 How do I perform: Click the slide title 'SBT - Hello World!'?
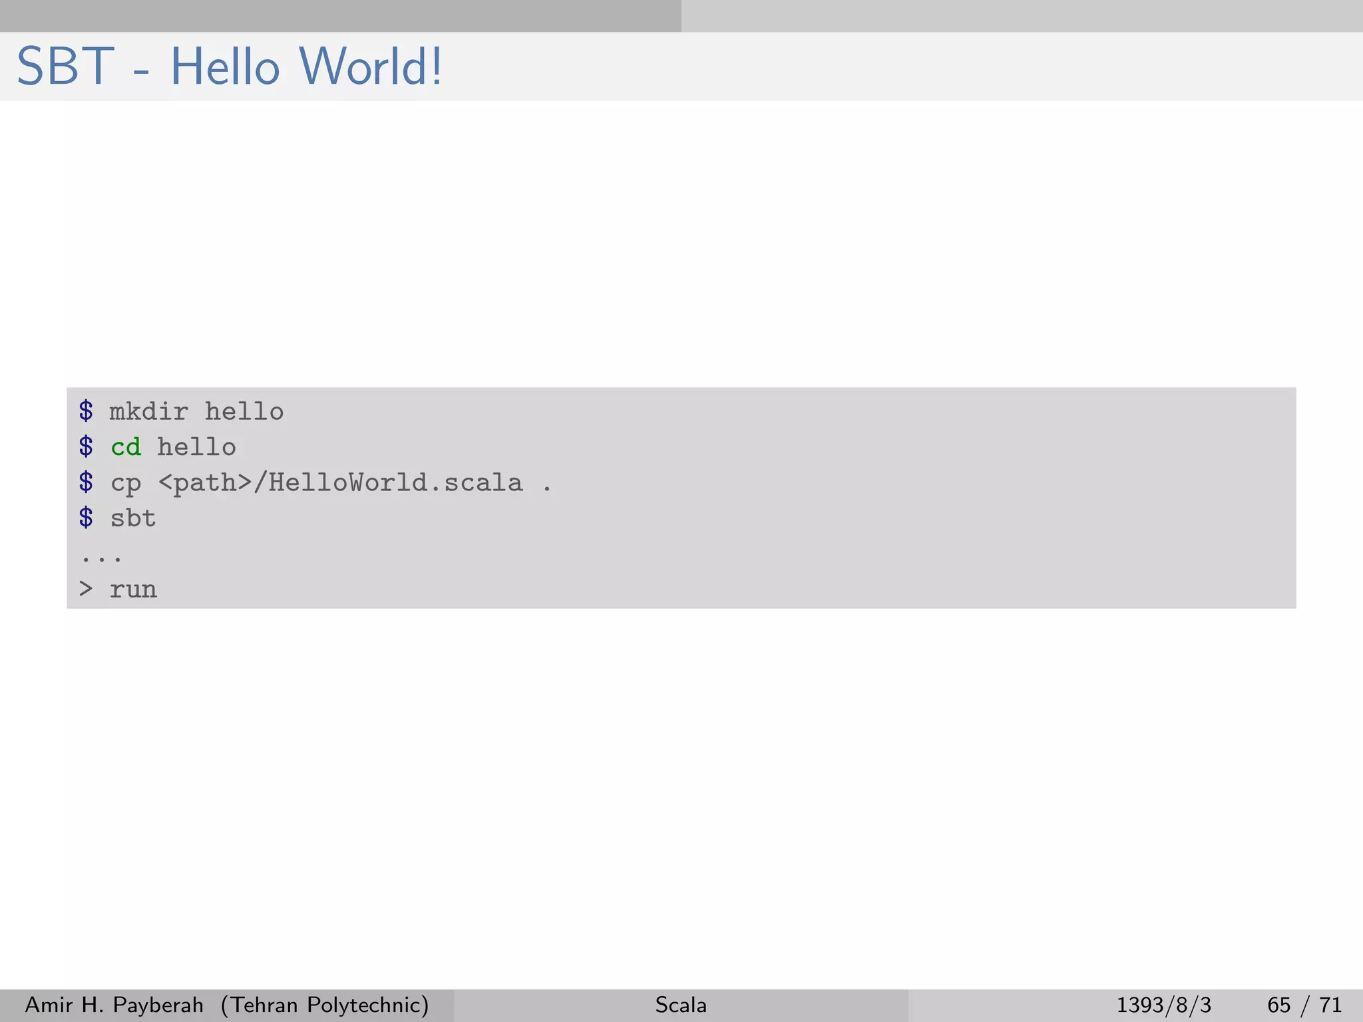[x=230, y=67]
